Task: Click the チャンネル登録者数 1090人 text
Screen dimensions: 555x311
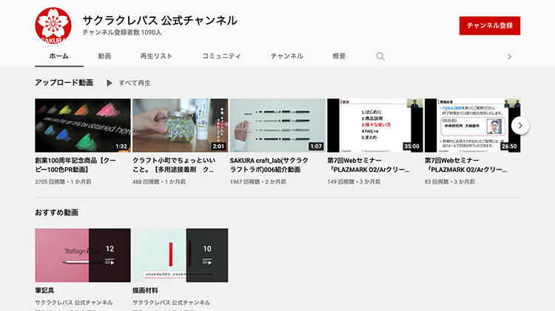Action: 122,33
